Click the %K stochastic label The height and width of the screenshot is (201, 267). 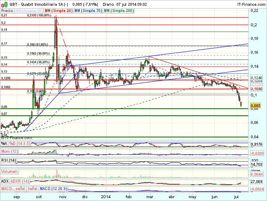[4, 143]
